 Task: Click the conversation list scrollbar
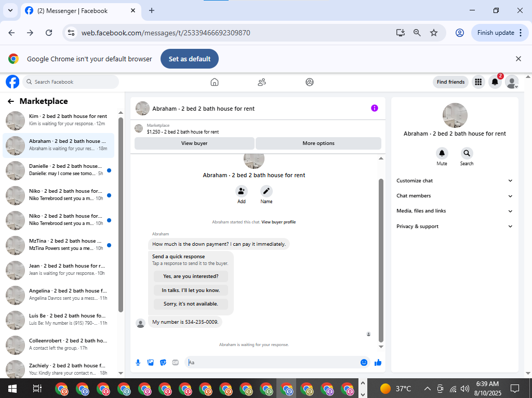tap(121, 215)
